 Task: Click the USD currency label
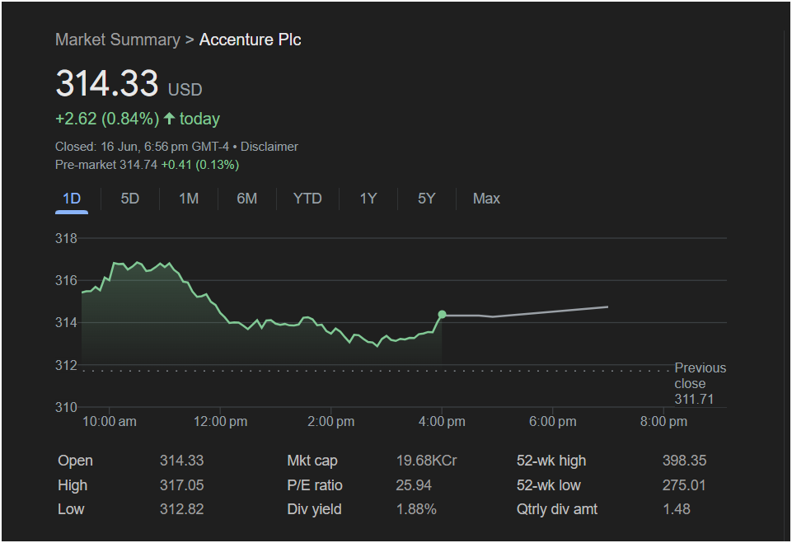tap(185, 90)
